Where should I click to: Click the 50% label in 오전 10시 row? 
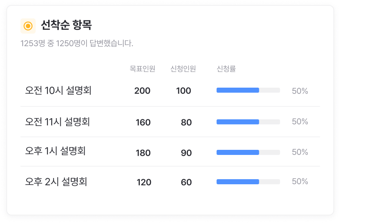(x=300, y=91)
